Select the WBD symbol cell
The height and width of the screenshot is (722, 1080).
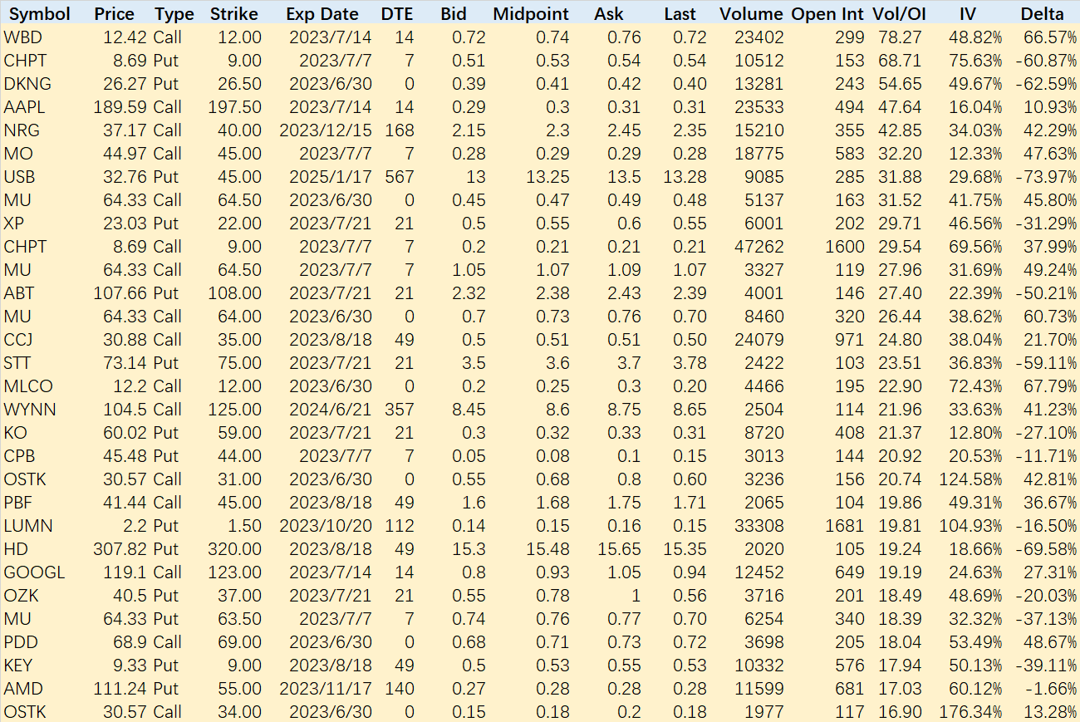pyautogui.click(x=22, y=37)
